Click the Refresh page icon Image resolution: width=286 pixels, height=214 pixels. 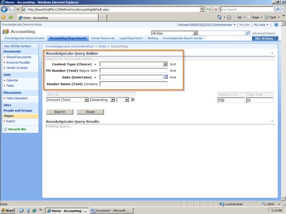point(208,9)
